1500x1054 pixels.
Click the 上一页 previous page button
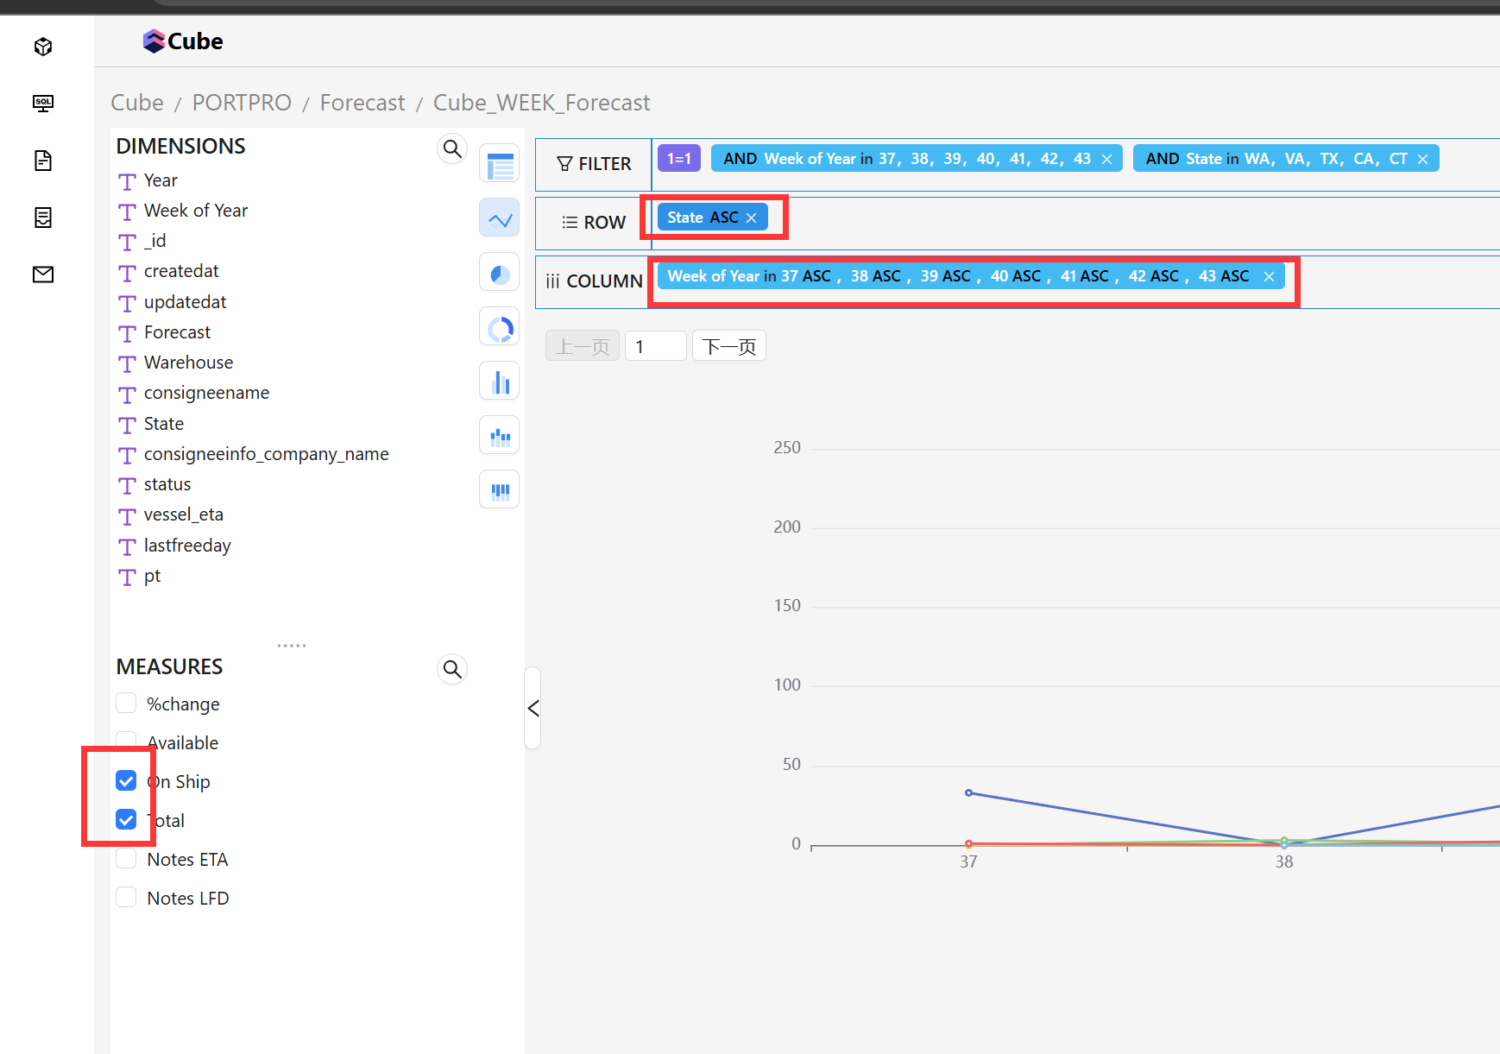[x=583, y=346]
